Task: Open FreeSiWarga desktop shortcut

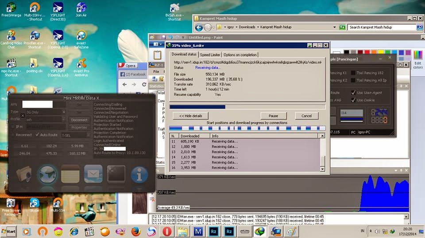Action: tap(11, 10)
